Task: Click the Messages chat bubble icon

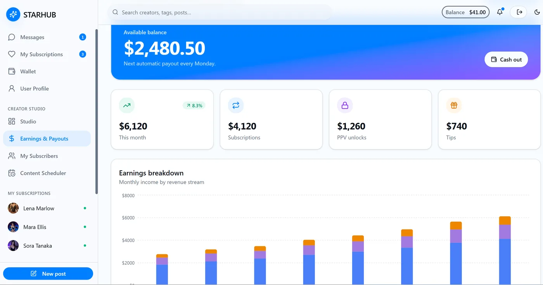Action: tap(12, 37)
